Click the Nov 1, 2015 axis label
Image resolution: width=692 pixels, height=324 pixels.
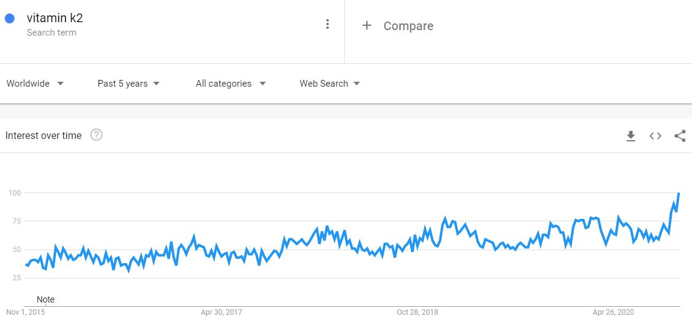click(25, 312)
